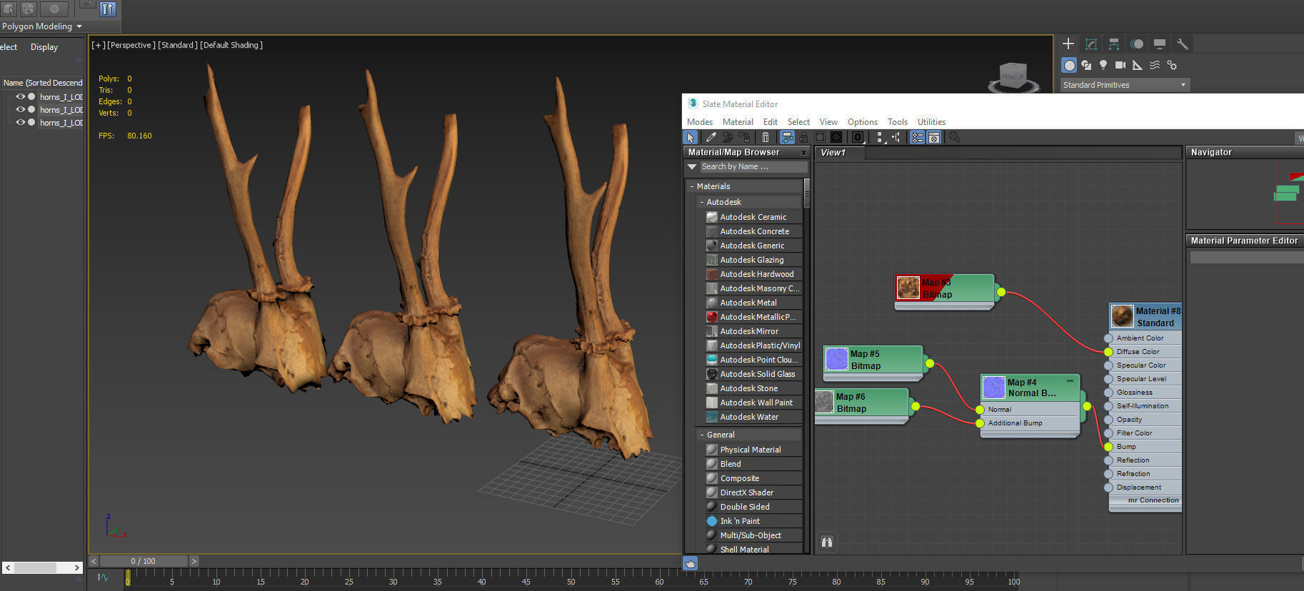Open the Material ID Channel flyout
Viewport: 1304px width, 591px height.
858,137
